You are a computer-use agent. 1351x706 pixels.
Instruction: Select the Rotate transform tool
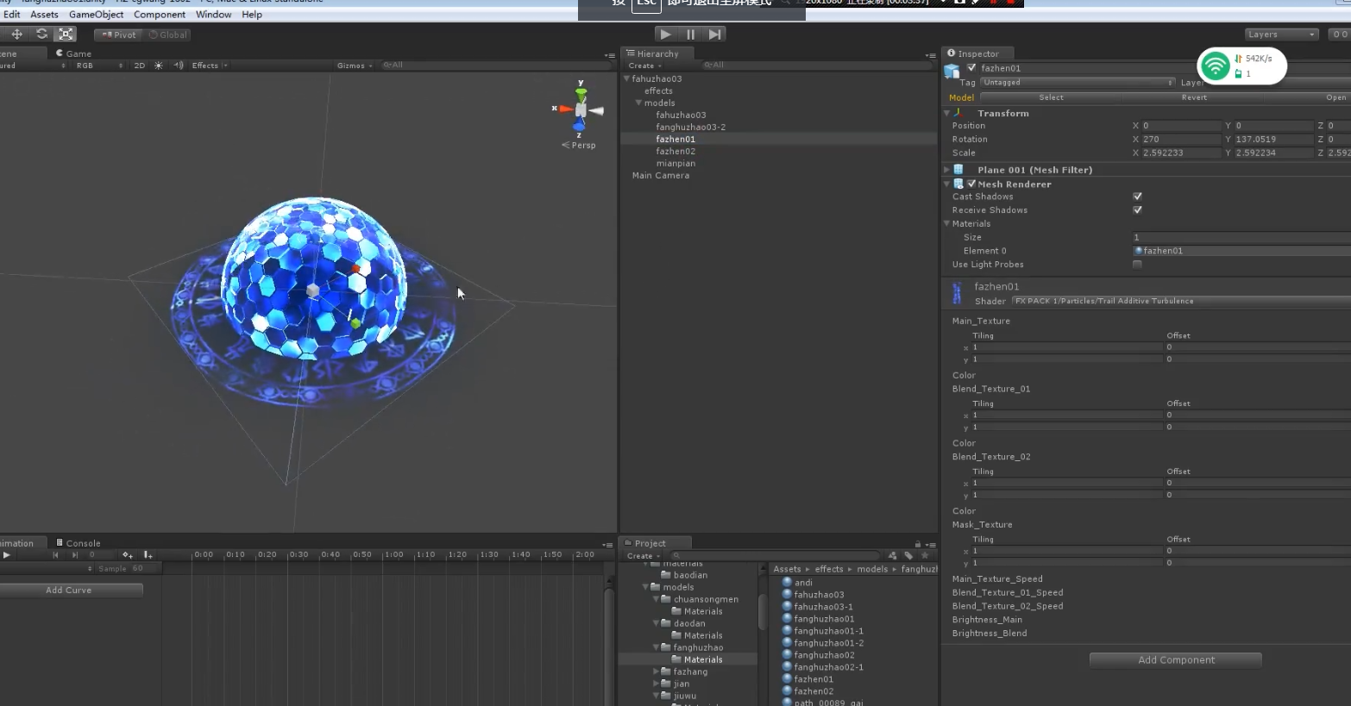point(41,34)
